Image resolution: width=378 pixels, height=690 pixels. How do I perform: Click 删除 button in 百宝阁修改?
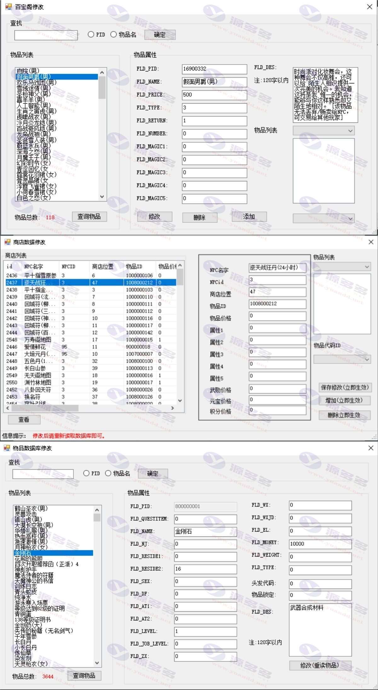[199, 218]
